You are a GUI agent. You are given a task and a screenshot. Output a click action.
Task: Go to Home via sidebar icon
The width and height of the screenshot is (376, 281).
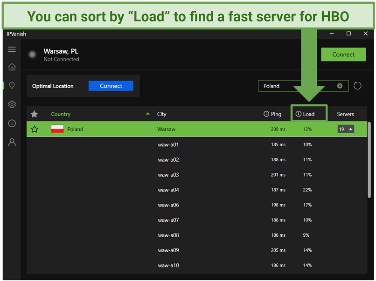12,67
